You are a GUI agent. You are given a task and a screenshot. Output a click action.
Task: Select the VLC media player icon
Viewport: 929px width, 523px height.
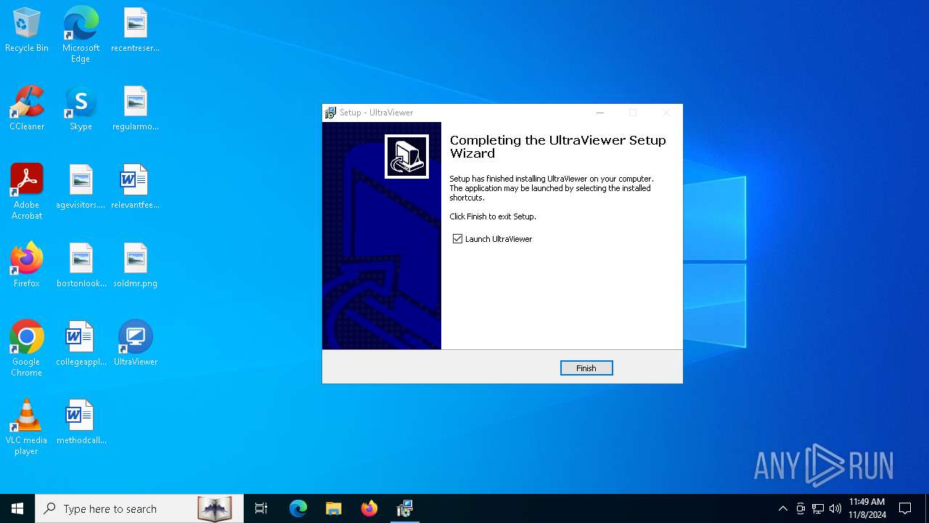(27, 427)
